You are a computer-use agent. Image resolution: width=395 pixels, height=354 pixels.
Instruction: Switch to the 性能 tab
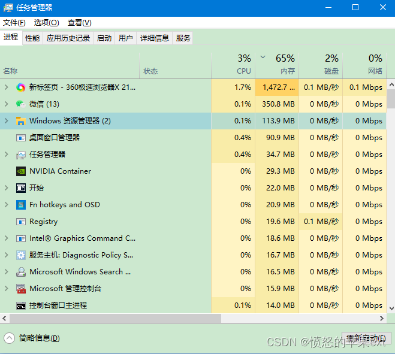(x=32, y=38)
